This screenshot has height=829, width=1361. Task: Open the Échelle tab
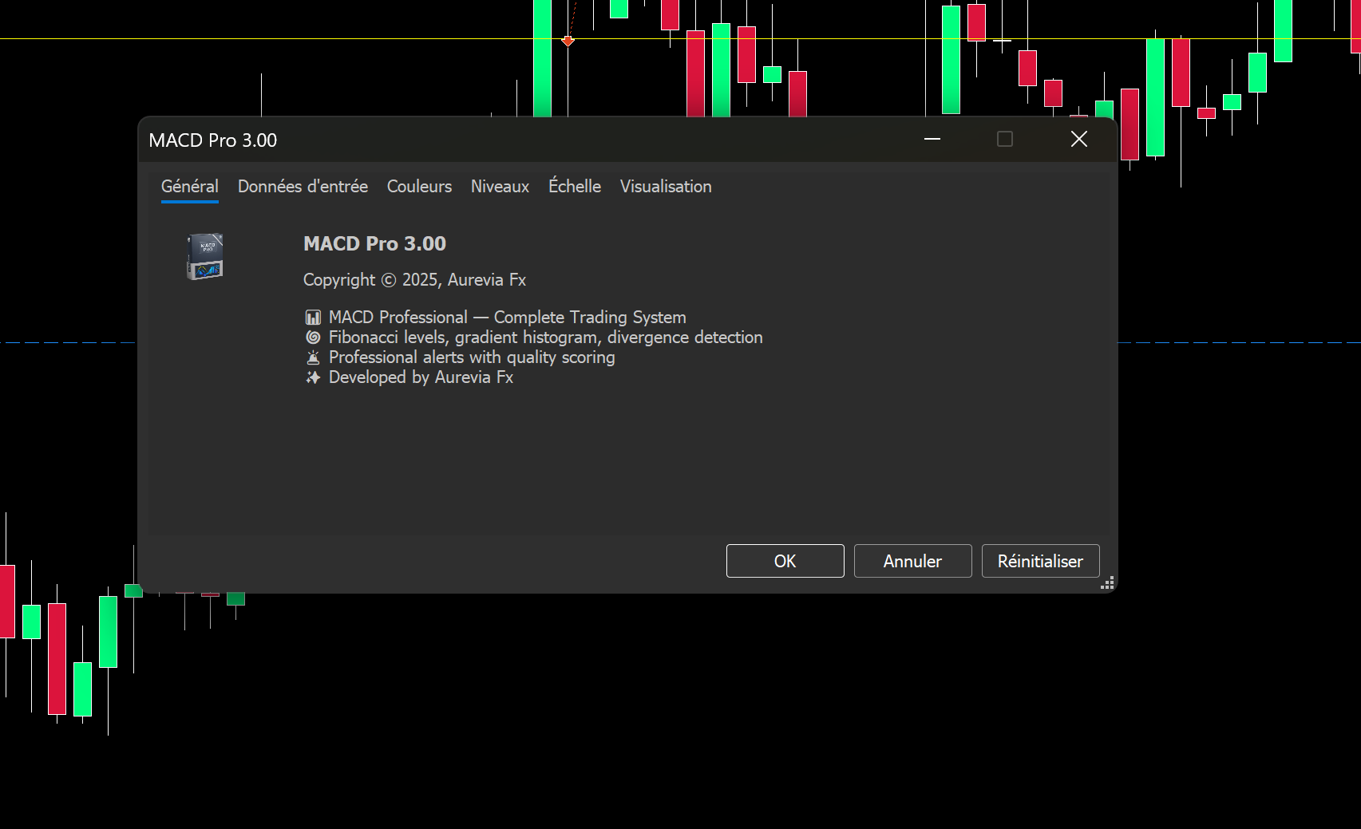point(574,186)
